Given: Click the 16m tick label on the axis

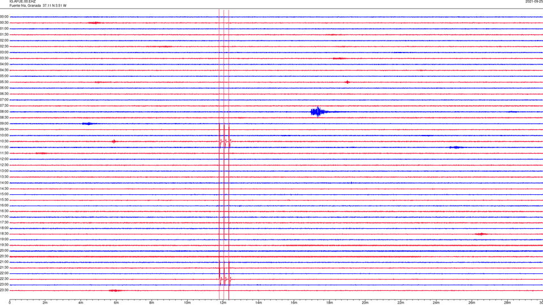Looking at the screenshot, I should click(294, 303).
